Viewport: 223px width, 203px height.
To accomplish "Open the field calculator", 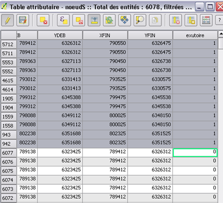I will click(x=206, y=20).
